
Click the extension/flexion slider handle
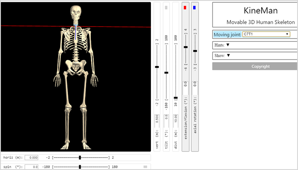186,47
